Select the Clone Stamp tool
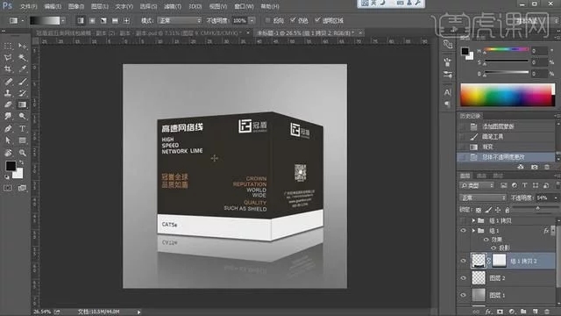The image size is (561, 316). coord(8,93)
